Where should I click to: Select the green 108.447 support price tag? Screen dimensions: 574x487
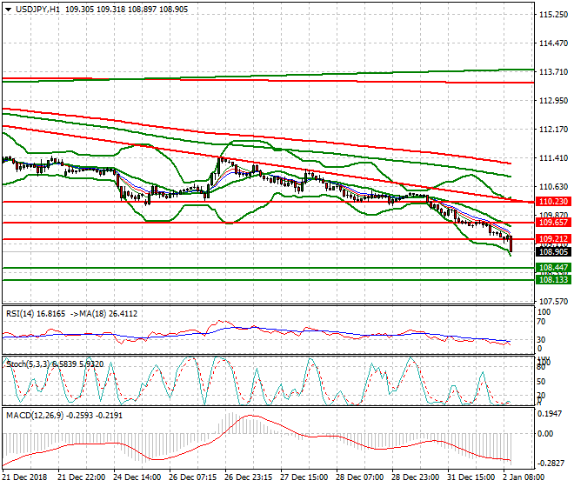(553, 268)
